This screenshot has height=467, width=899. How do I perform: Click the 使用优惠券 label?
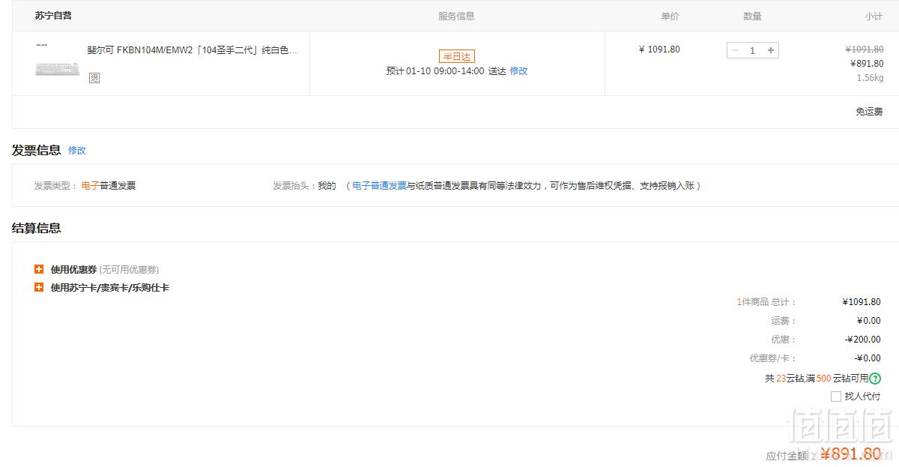point(73,269)
